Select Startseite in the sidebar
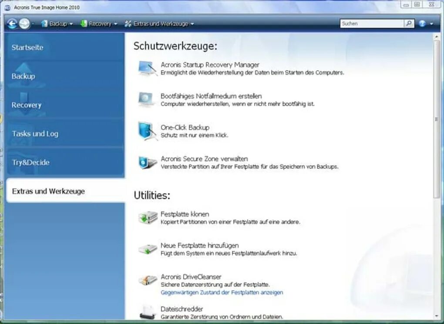 tap(65, 47)
